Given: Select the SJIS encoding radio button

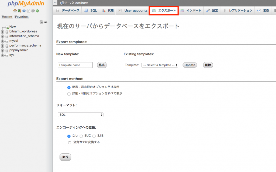Looking at the screenshot, I should pyautogui.click(x=94, y=136).
